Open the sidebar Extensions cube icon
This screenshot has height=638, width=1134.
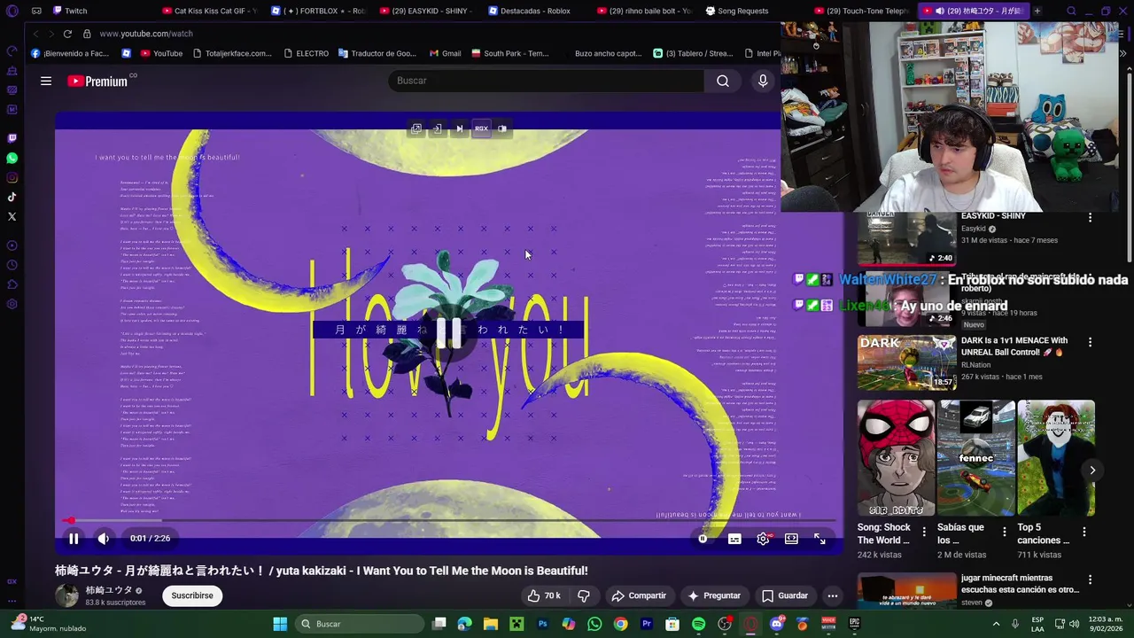click(12, 284)
